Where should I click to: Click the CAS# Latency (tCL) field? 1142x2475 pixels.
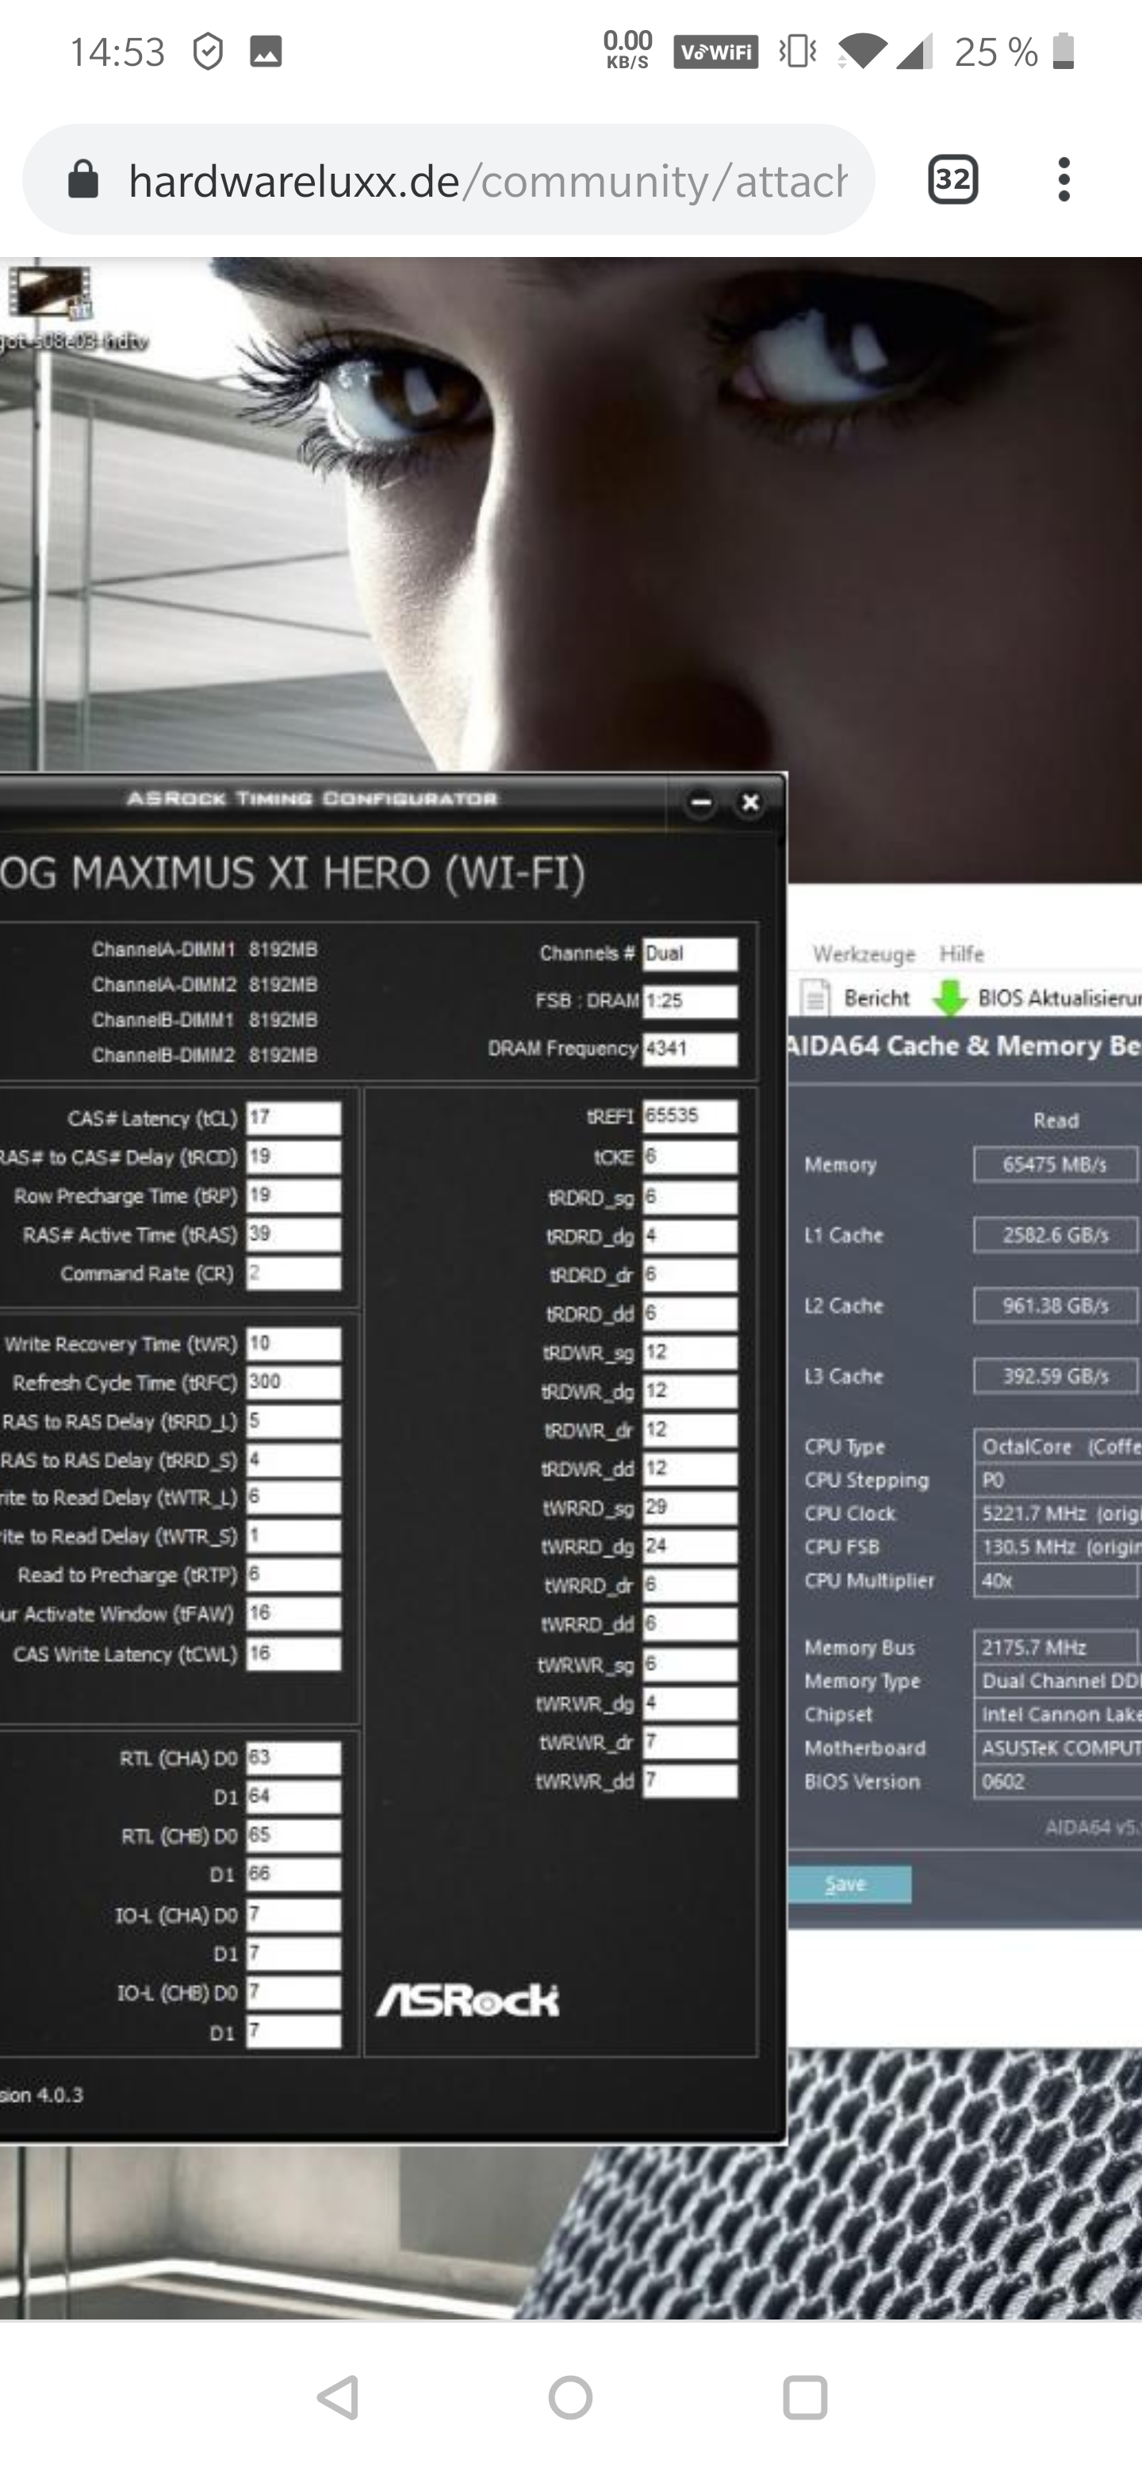pyautogui.click(x=293, y=1119)
